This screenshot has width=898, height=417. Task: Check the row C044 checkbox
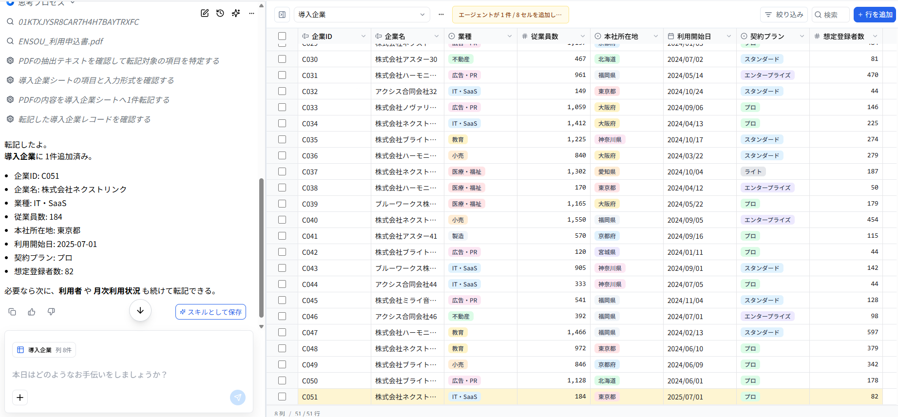(282, 284)
